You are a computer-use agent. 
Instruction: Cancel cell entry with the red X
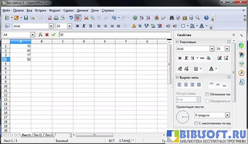[x=47, y=35]
